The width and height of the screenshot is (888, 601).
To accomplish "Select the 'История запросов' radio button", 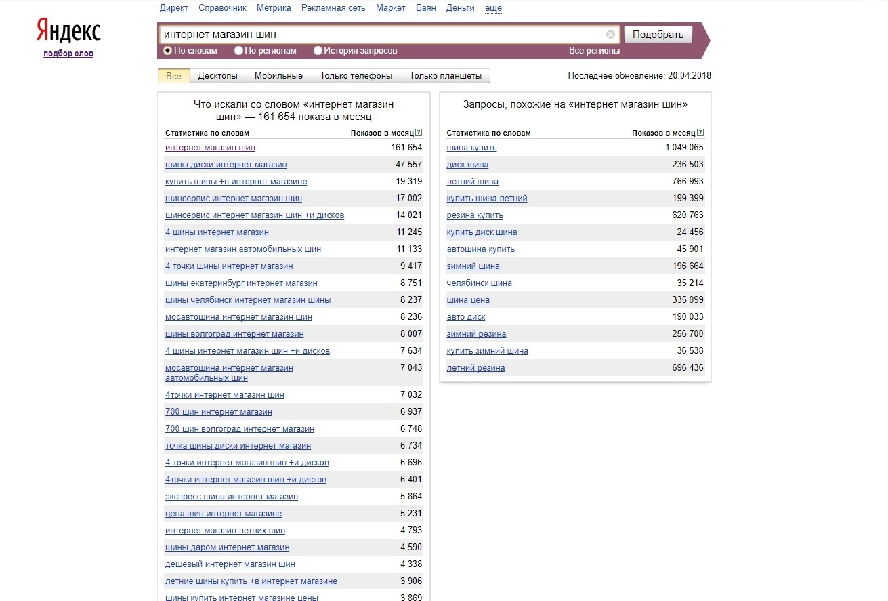I will [x=318, y=51].
